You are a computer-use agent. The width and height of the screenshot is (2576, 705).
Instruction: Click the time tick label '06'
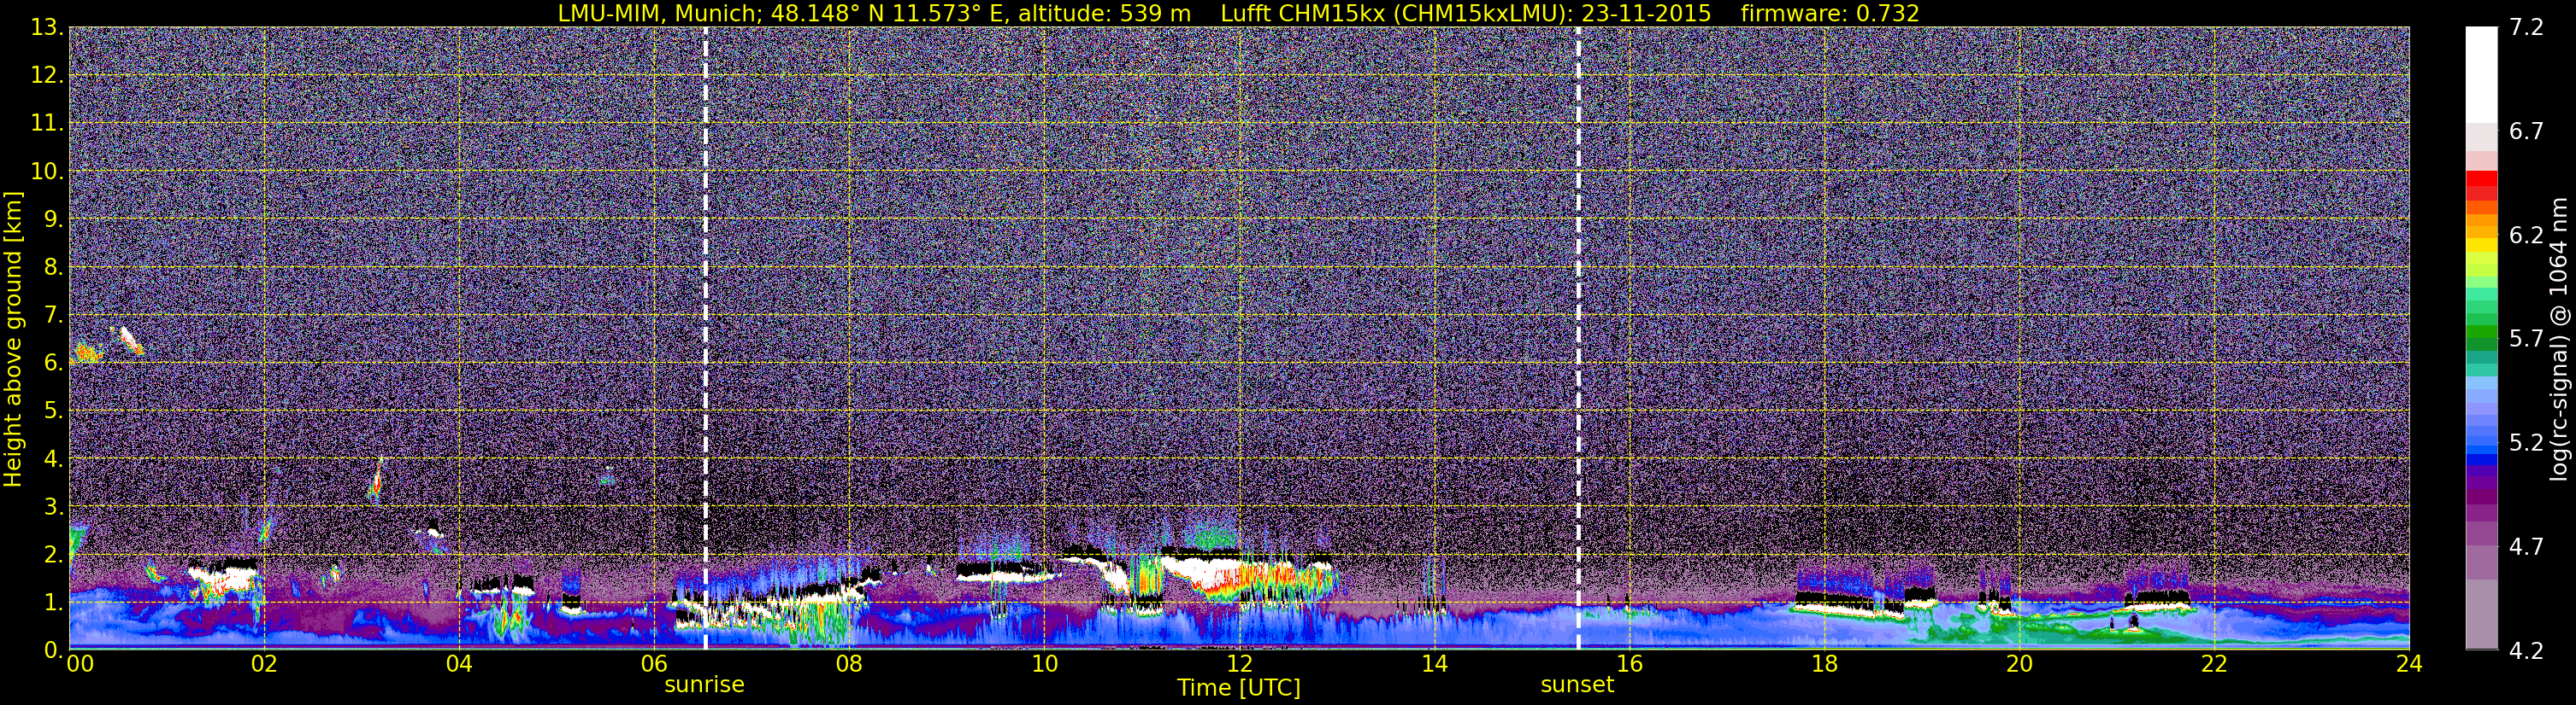653,664
